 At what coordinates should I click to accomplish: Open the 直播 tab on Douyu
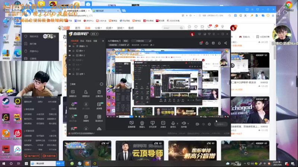click(88, 28)
